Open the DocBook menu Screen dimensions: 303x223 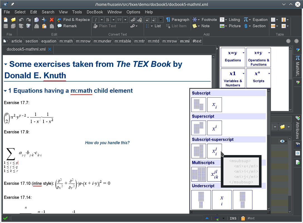click(95, 12)
